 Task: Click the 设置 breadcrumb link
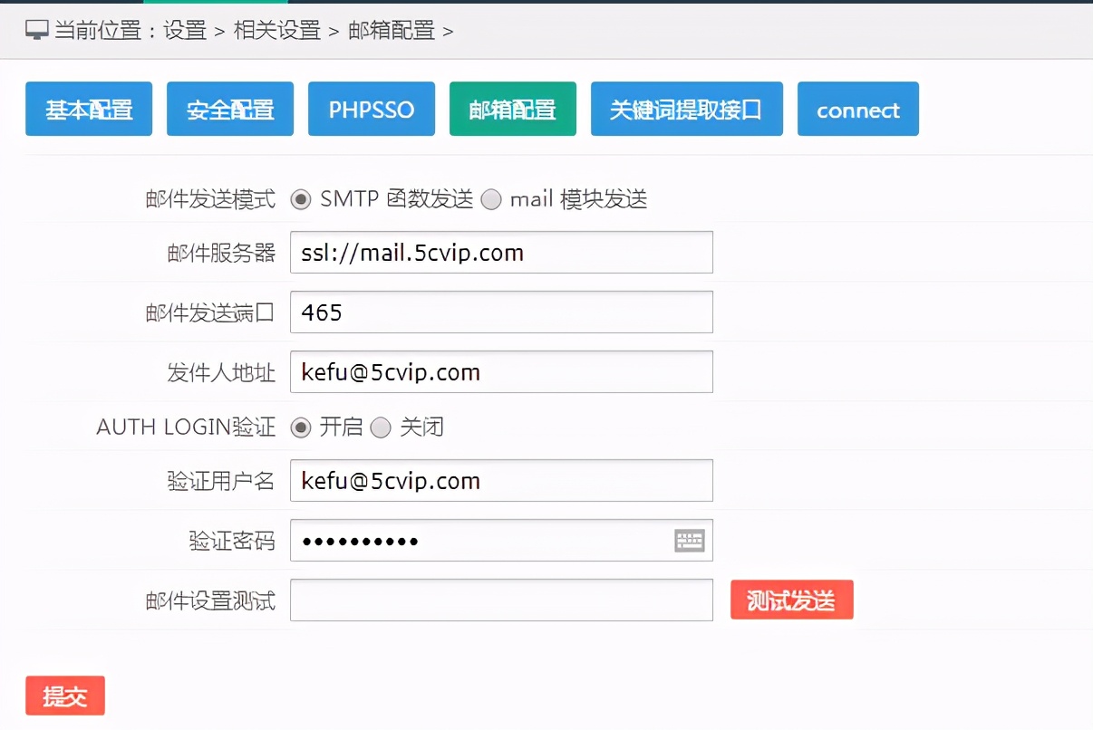point(184,30)
